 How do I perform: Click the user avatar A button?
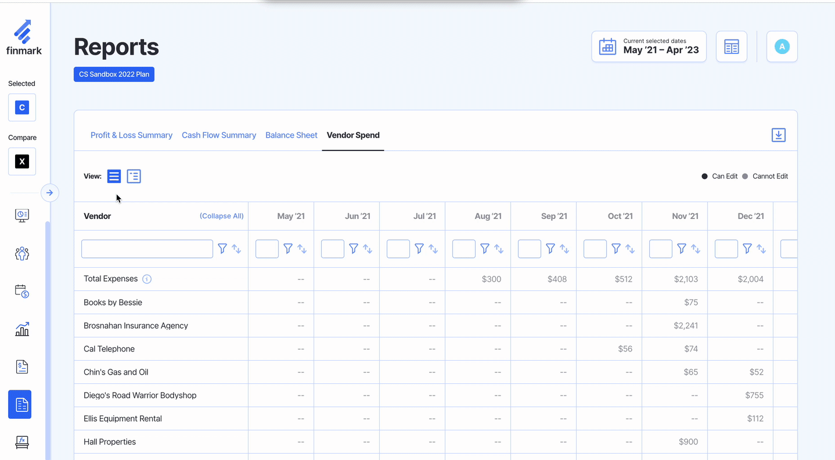pyautogui.click(x=782, y=47)
